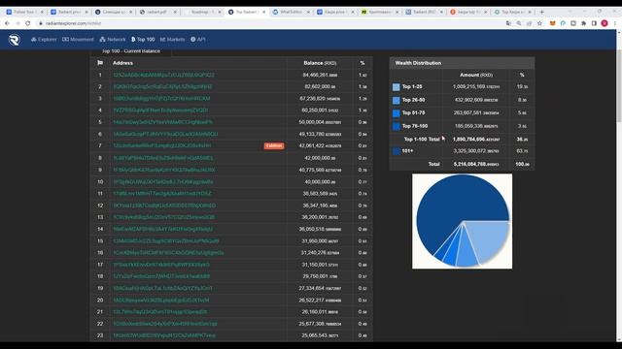This screenshot has height=349, width=622.
Task: Click the browser forward arrow
Action: (17, 23)
